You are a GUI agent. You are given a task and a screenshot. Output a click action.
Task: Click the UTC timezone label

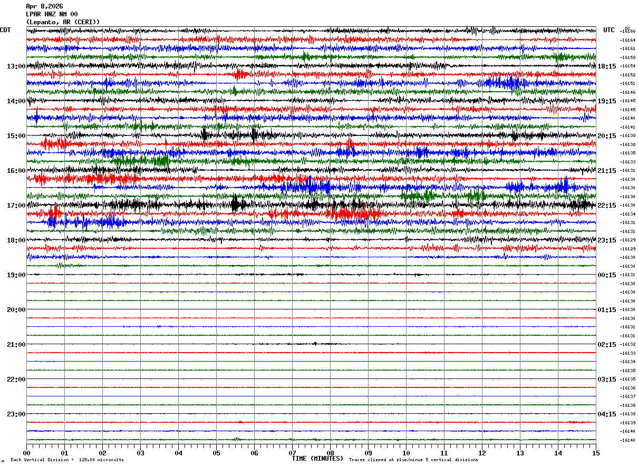[x=609, y=30]
